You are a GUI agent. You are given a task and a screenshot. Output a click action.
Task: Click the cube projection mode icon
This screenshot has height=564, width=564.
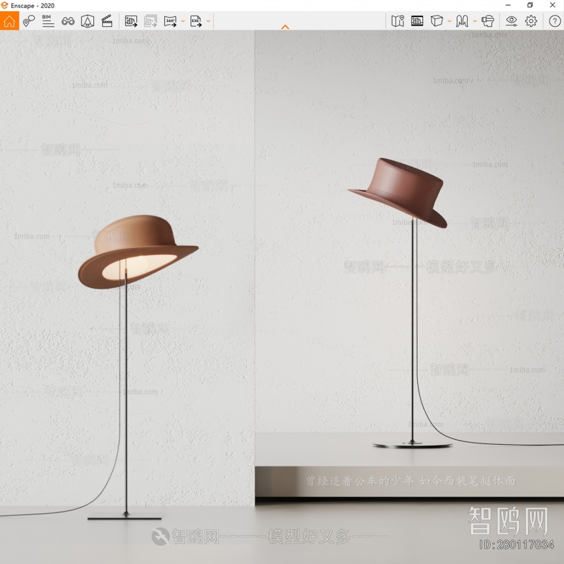437,21
